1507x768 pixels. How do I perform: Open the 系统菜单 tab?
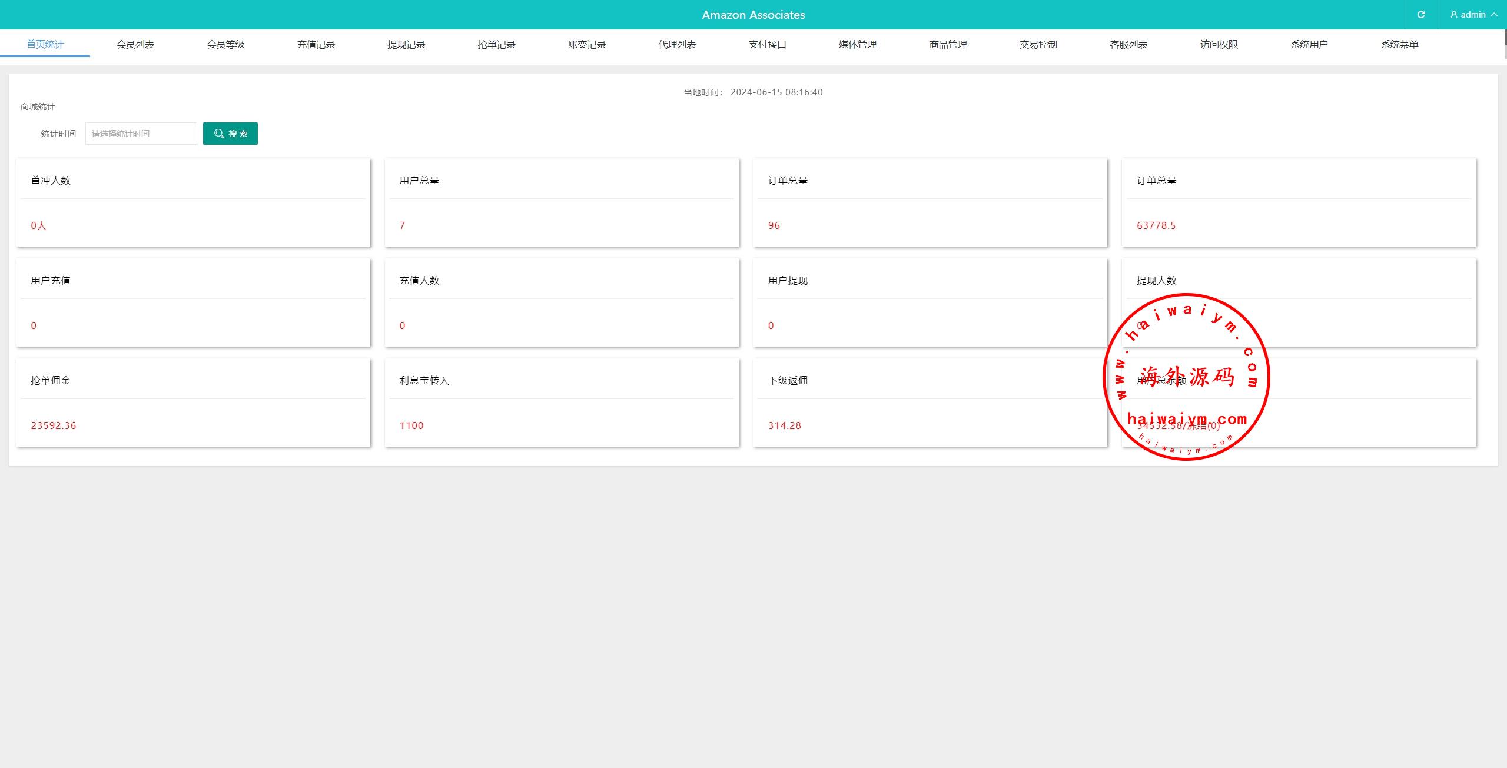pyautogui.click(x=1399, y=44)
